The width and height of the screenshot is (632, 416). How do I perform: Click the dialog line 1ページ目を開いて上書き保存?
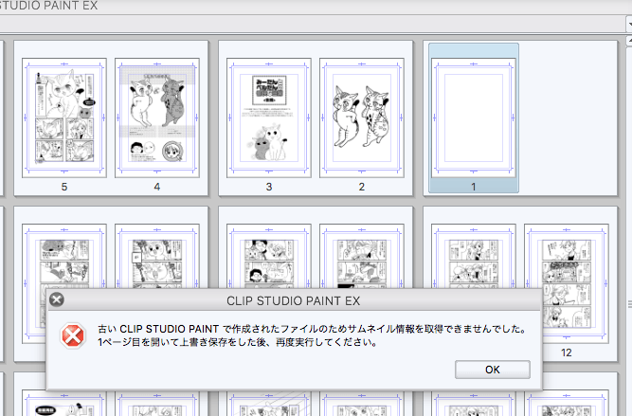tap(238, 343)
